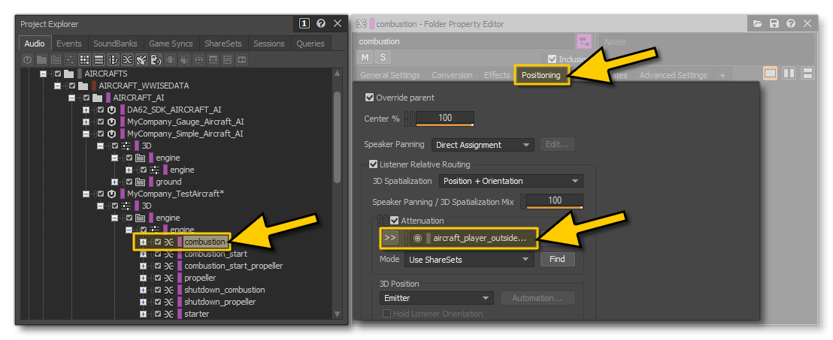
Task: Switch to the SoundBanks tab
Action: pos(115,44)
